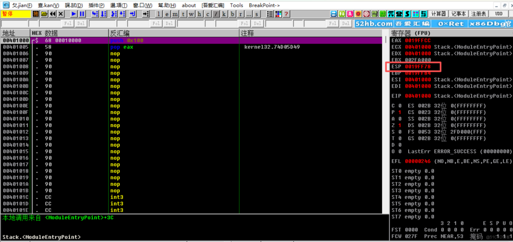Screen dimensions: 513x242
Task: Open help with the red question mark
Action: click(x=286, y=14)
